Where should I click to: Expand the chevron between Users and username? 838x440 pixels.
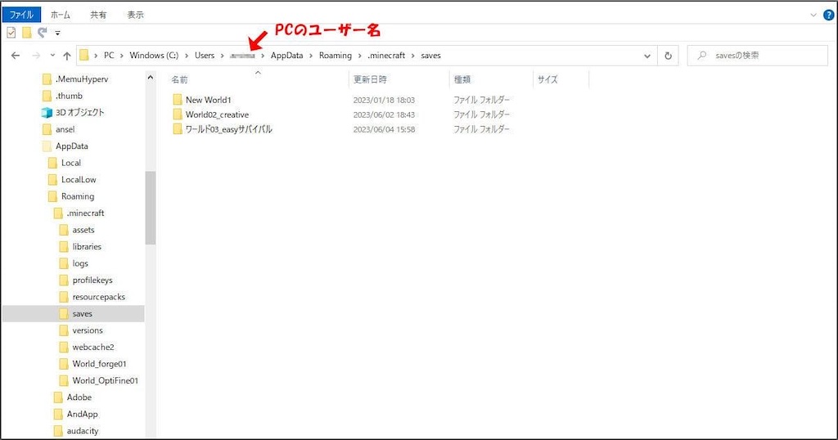coord(223,56)
